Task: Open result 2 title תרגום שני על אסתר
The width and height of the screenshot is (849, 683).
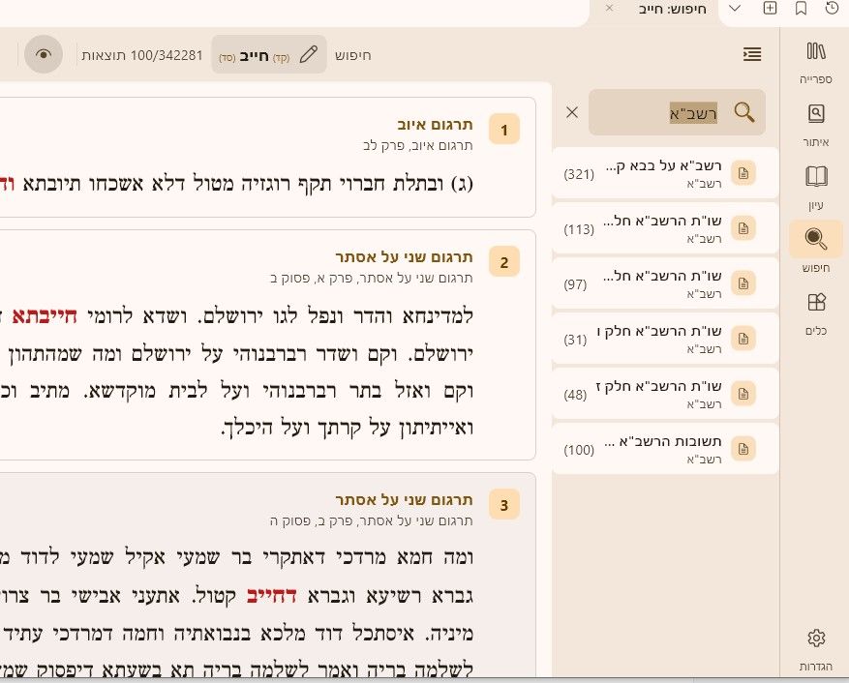Action: click(404, 256)
